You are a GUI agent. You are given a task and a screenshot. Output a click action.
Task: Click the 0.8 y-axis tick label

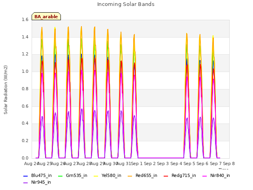(25, 89)
